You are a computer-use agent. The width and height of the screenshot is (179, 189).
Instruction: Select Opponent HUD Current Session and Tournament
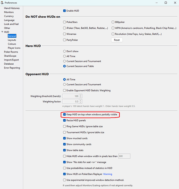coord(64,84)
